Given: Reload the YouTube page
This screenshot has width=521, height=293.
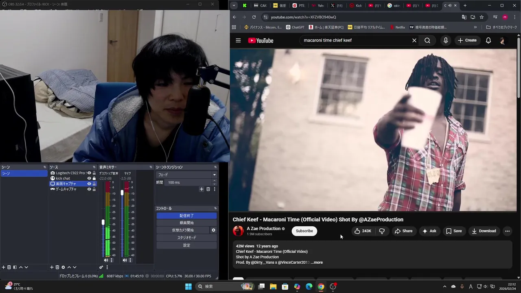Looking at the screenshot, I should (x=254, y=17).
